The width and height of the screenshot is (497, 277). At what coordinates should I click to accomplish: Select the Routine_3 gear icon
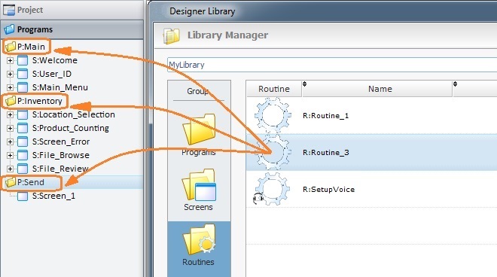(x=273, y=152)
